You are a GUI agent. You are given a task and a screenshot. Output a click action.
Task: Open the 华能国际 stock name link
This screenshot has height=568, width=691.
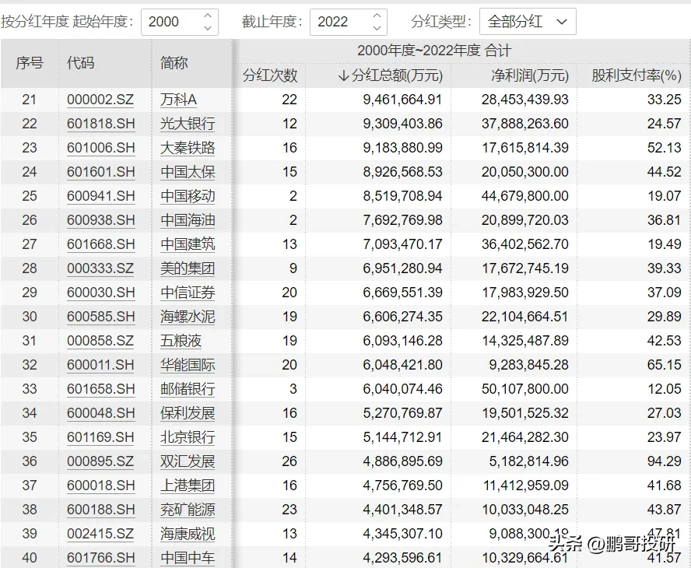pos(188,365)
